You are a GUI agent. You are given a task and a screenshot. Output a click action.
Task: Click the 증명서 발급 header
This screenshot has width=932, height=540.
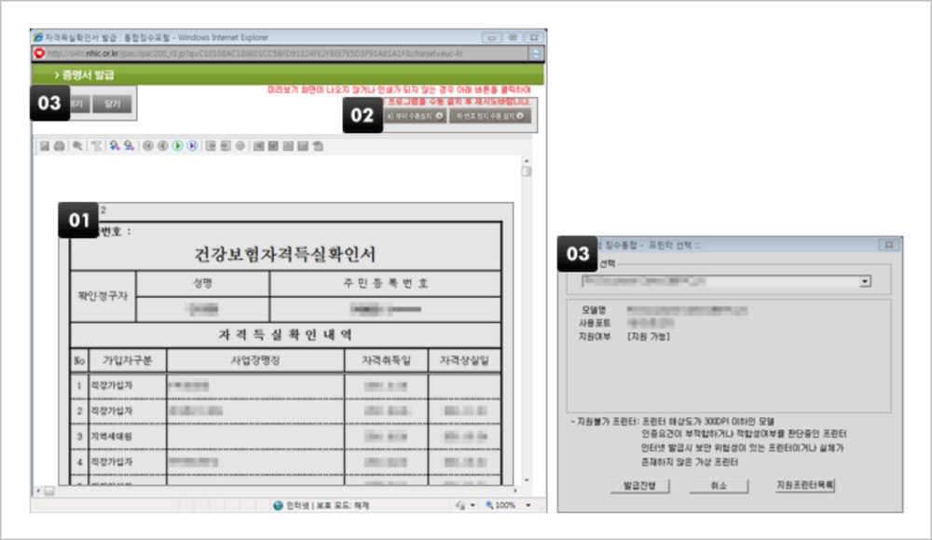click(x=88, y=74)
